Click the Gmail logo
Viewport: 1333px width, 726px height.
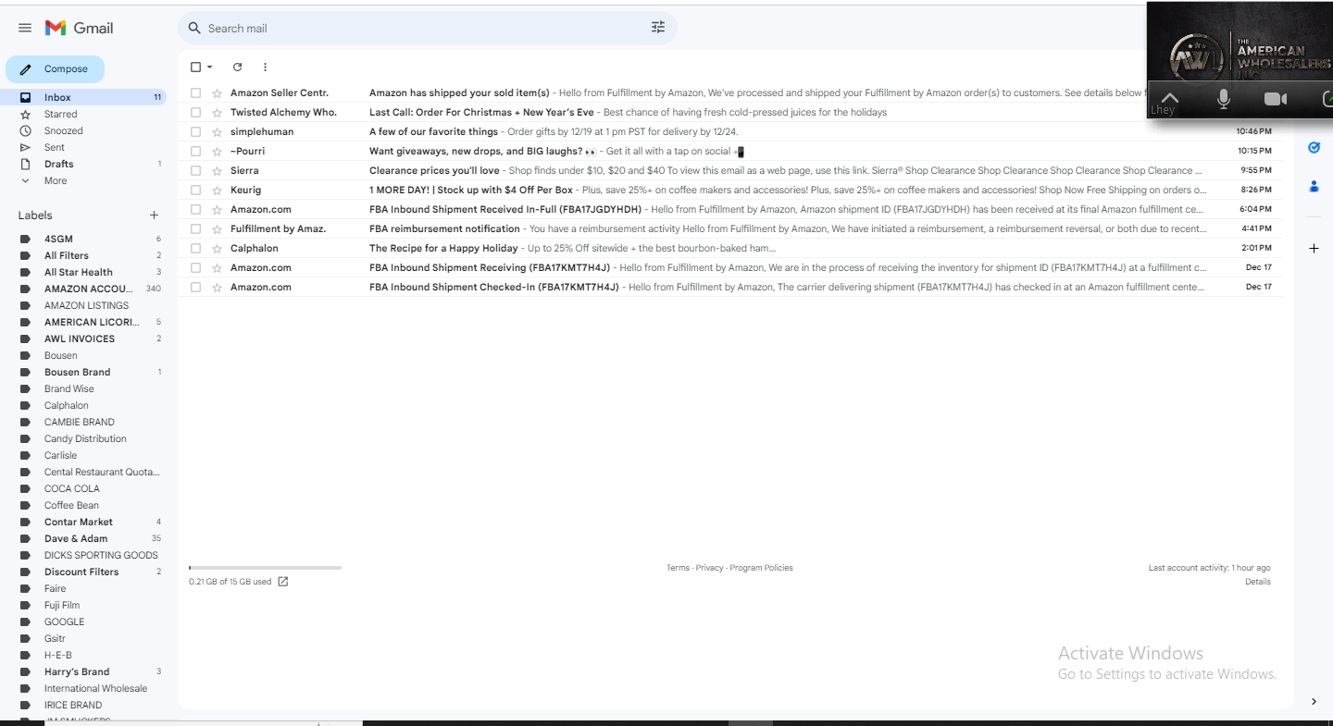pyautogui.click(x=80, y=28)
